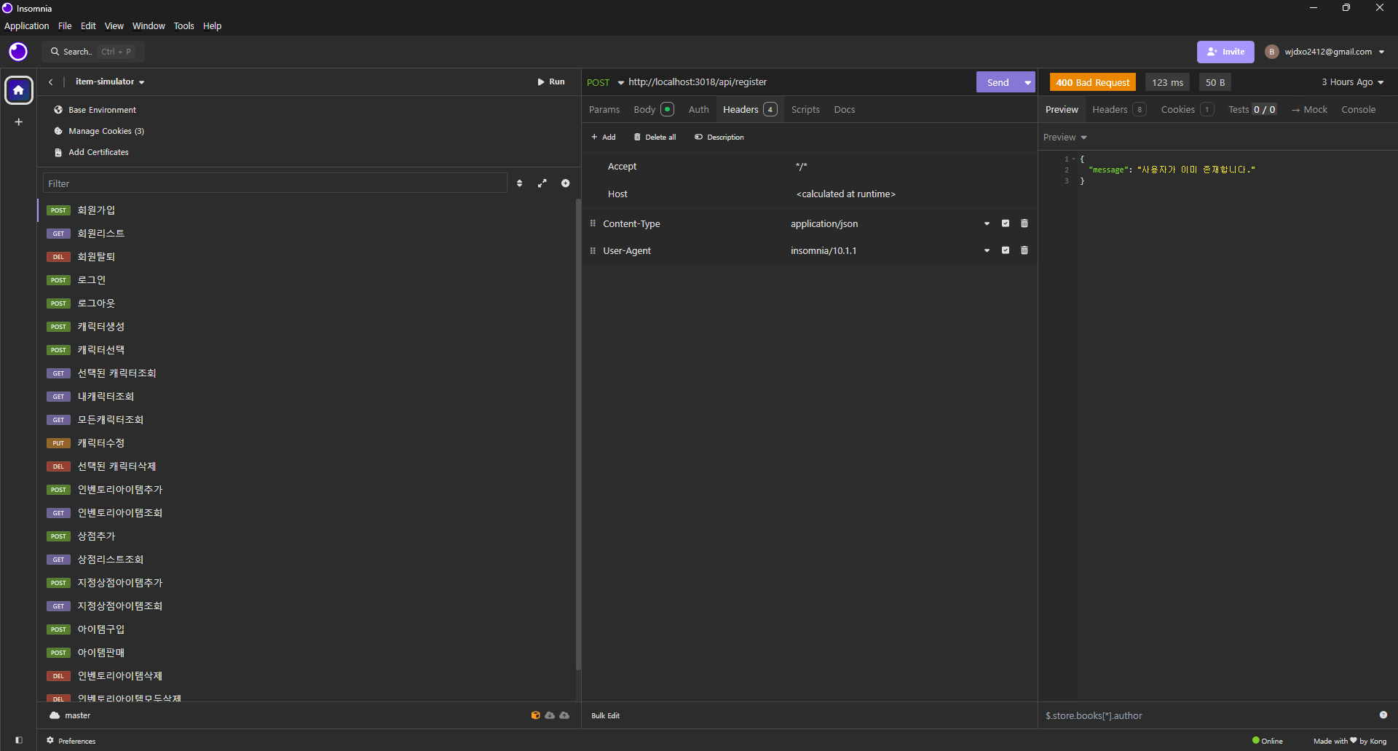Toggle the Content-Type header checkbox
Screen dimensions: 1398x751
pos(1006,223)
